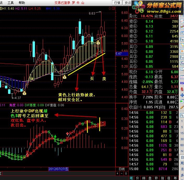Click the Fs tick chart icon
184x180 pixels.
coord(182,115)
